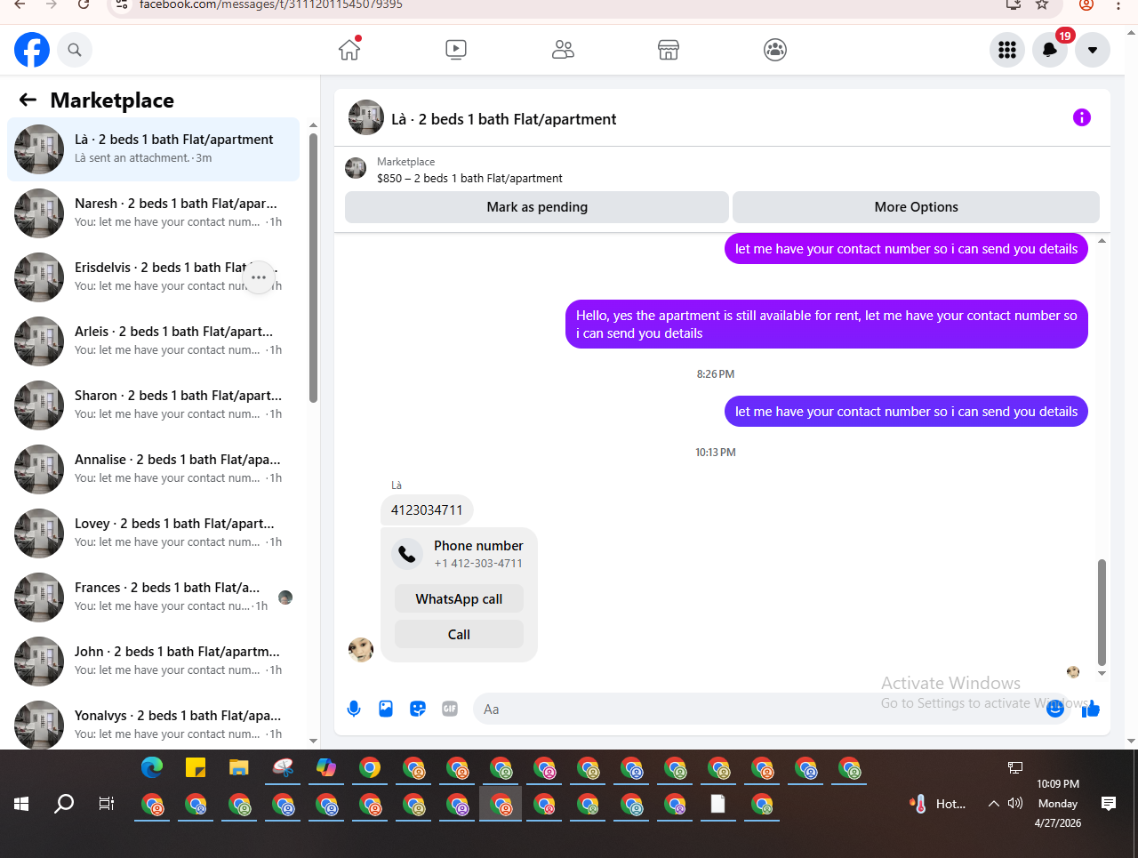Click the voice clip microphone icon
Viewport: 1138px width, 858px height.
point(354,709)
